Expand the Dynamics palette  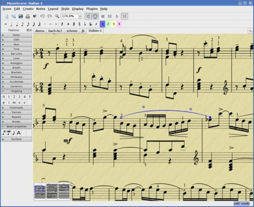point(16,87)
